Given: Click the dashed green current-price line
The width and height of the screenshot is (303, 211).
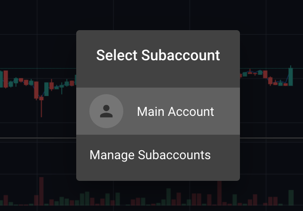Looking at the screenshot, I should pos(38,68).
